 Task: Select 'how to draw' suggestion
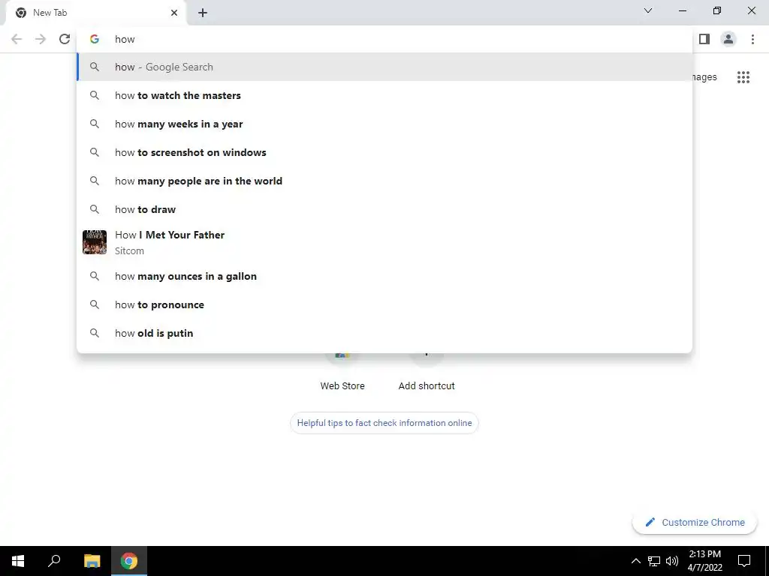coord(384,209)
